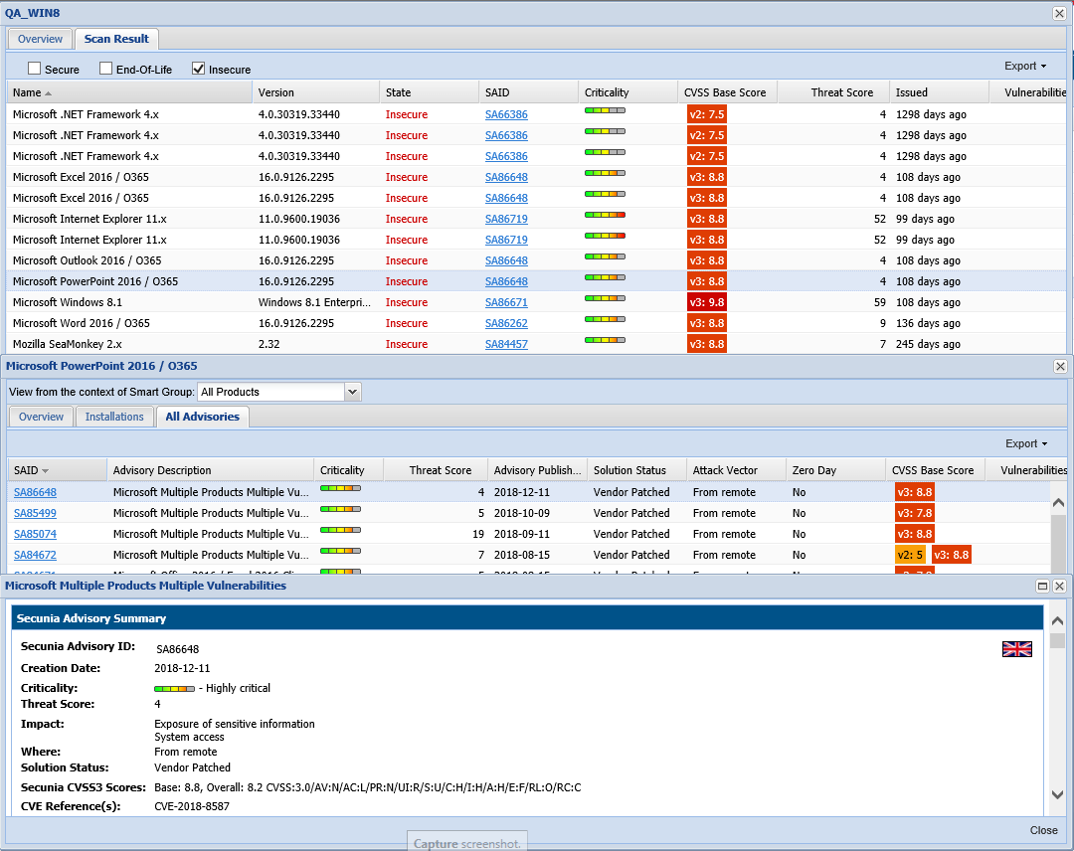Maximize the advisory summary panel

(x=1043, y=587)
